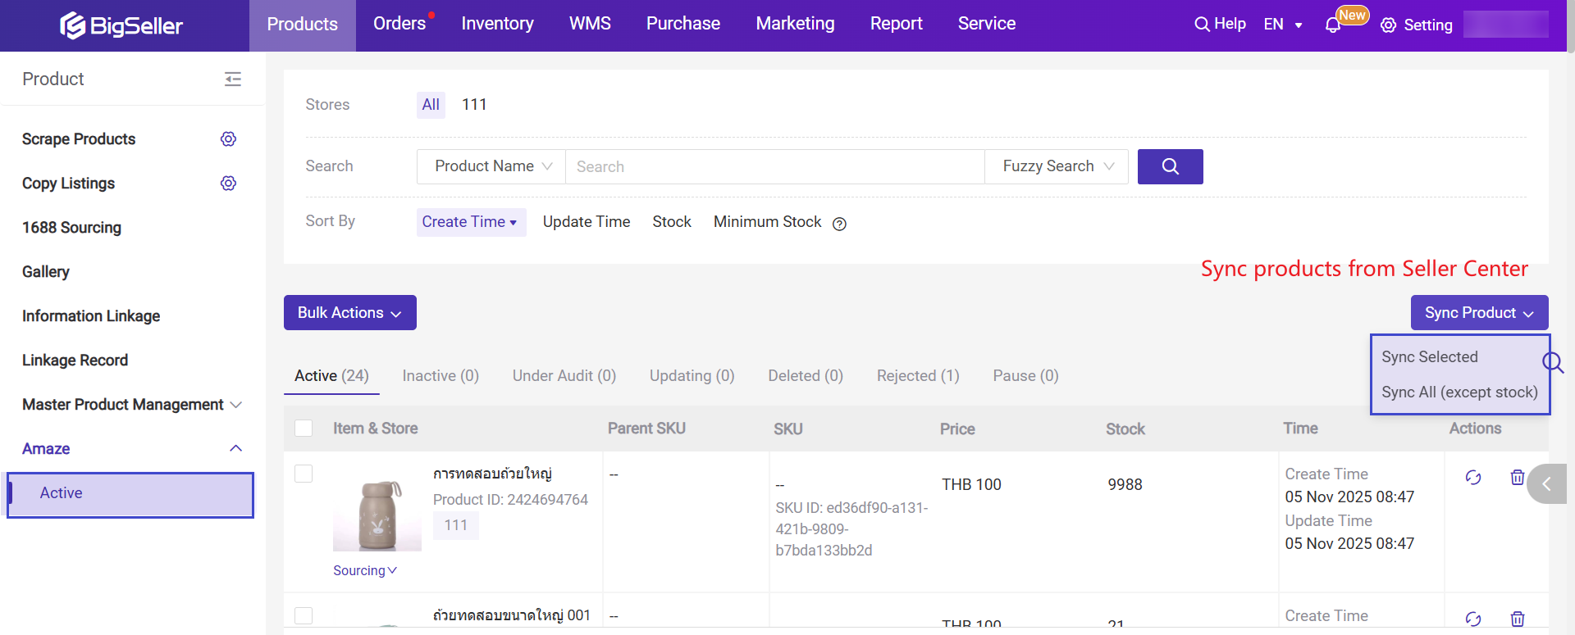This screenshot has width=1575, height=635.
Task: Toggle the select-all checkbox in table header
Action: point(304,429)
